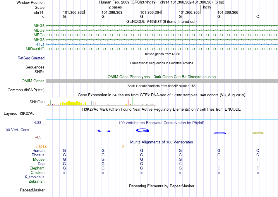The height and width of the screenshot is (197, 278).
Task: Click the Zebrafish species row label
Action: point(37,181)
